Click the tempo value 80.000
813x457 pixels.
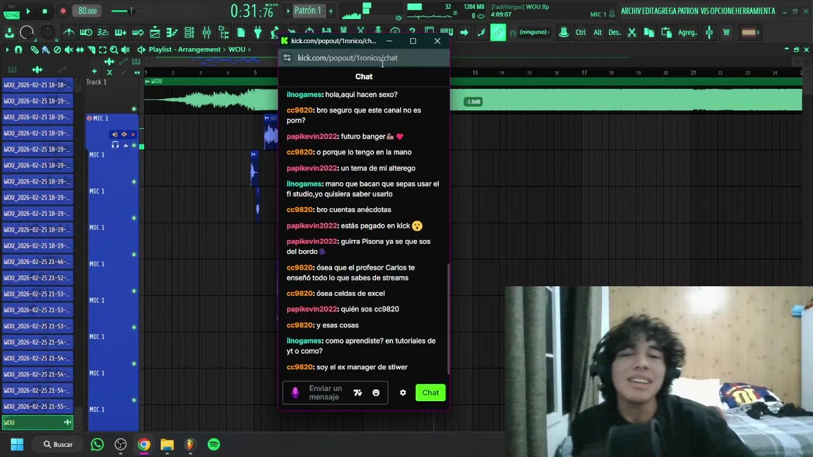tap(88, 11)
